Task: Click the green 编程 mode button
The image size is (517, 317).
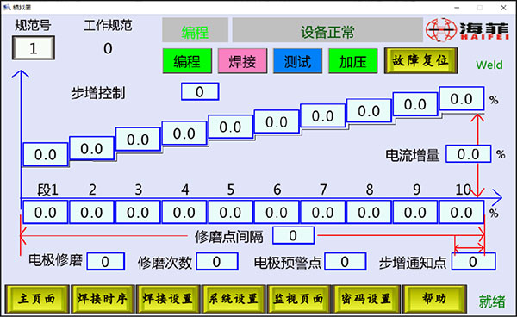Action: pos(187,61)
